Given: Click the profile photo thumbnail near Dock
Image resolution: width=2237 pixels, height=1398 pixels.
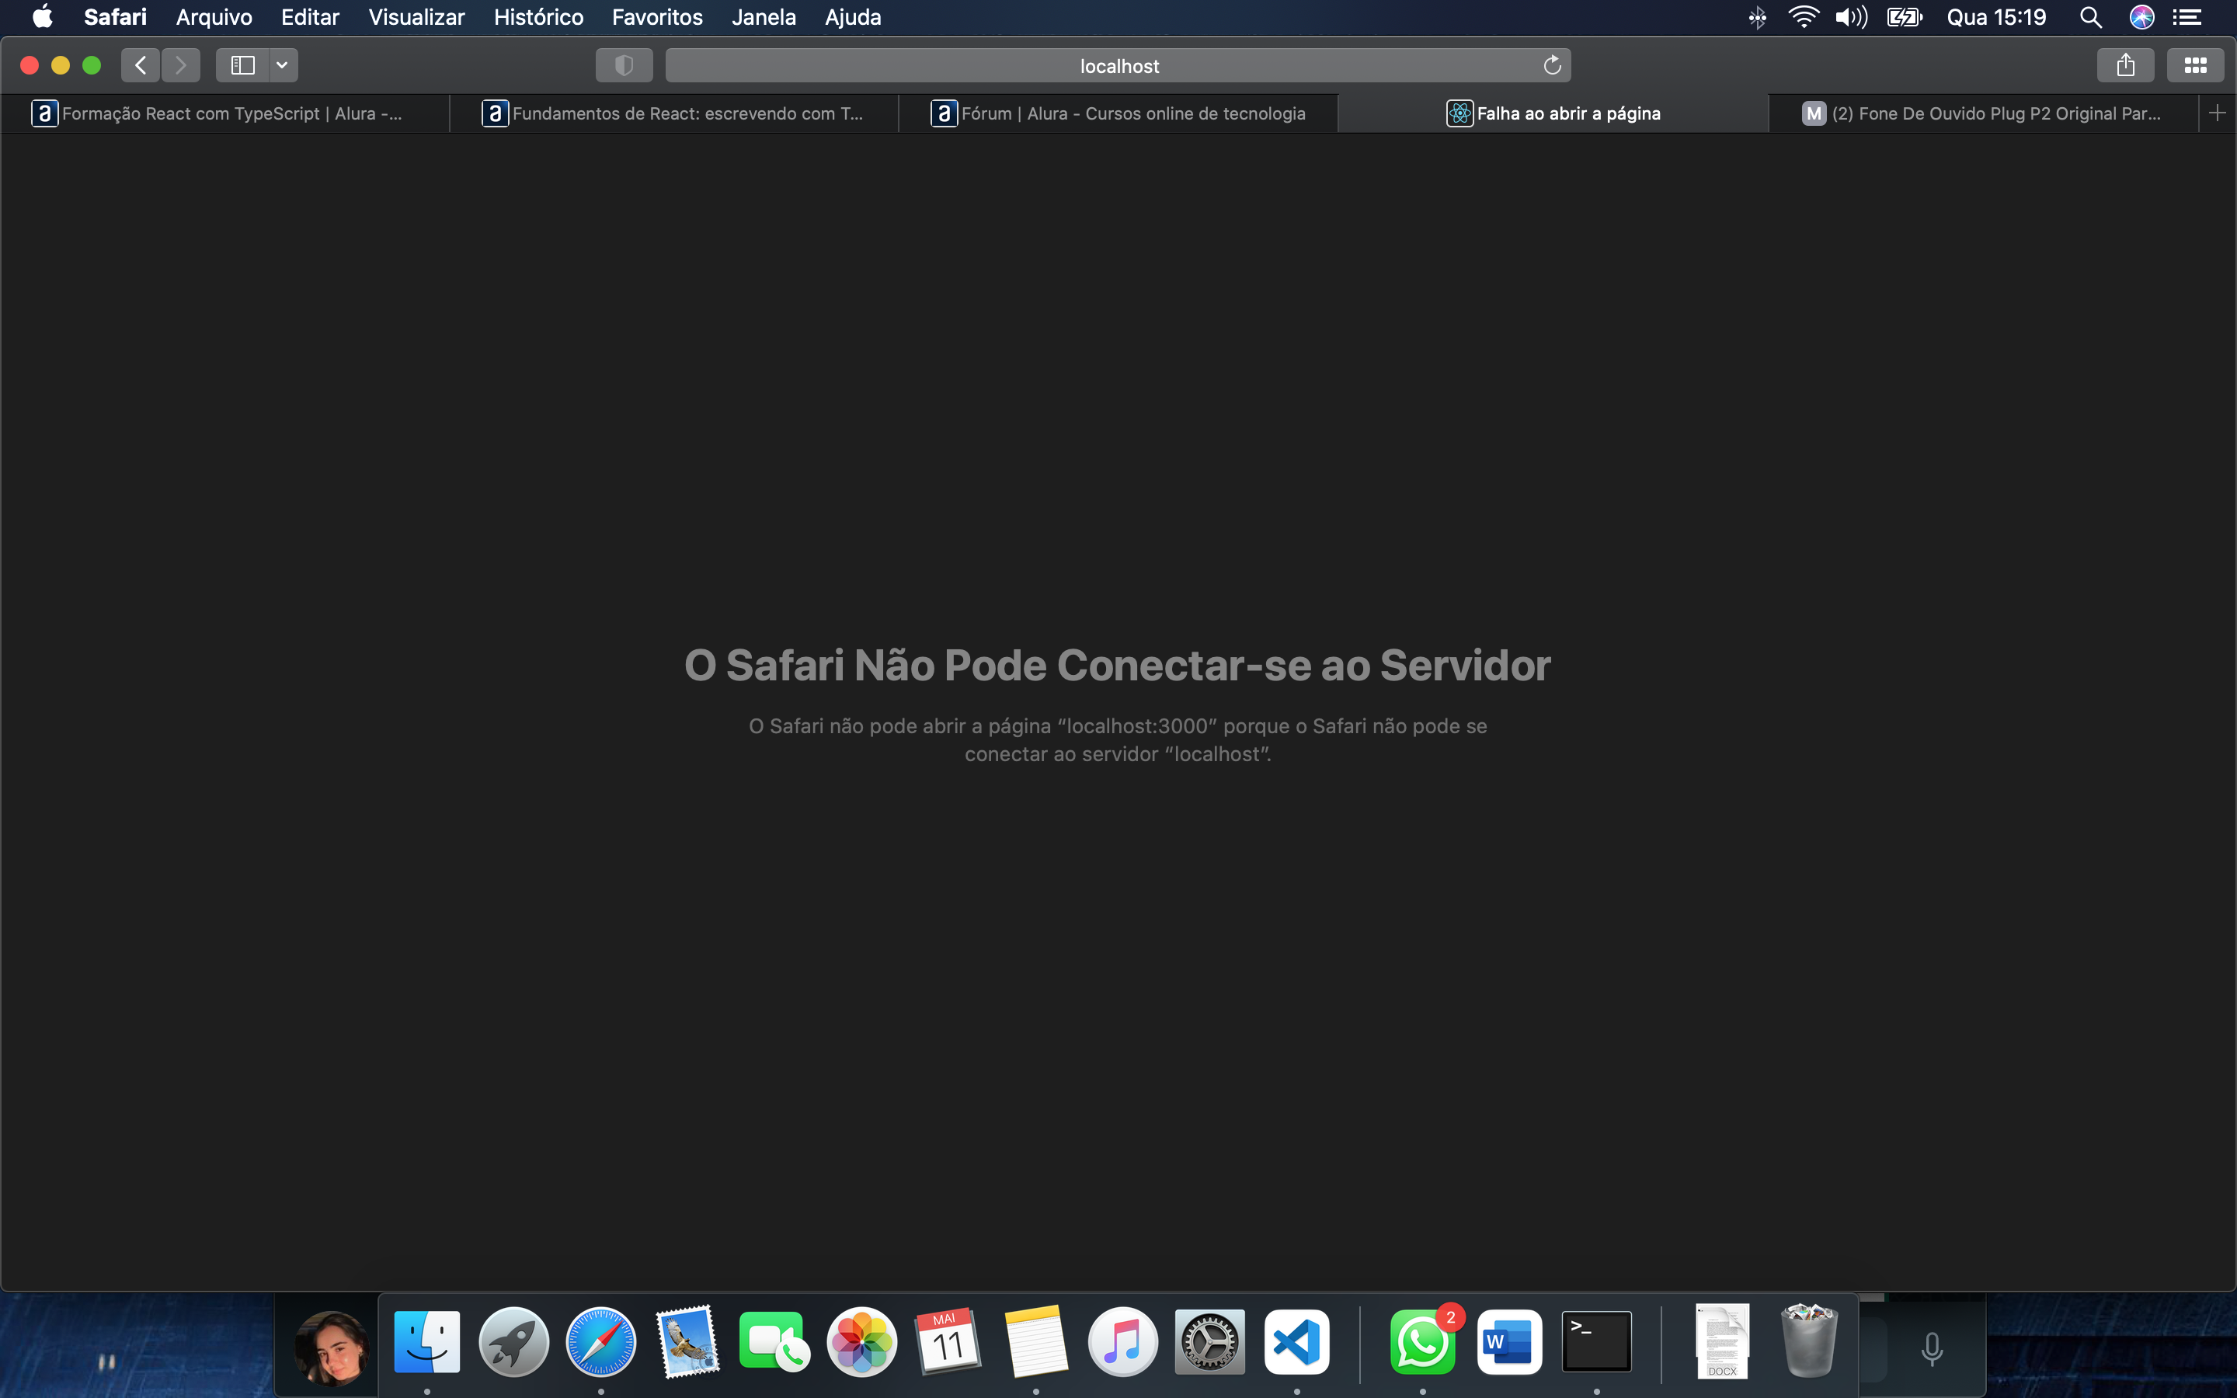Looking at the screenshot, I should tap(331, 1348).
